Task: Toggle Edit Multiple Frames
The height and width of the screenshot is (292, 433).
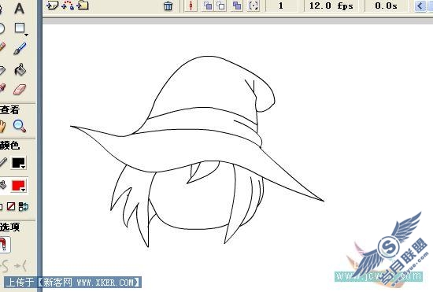Action: (x=237, y=6)
